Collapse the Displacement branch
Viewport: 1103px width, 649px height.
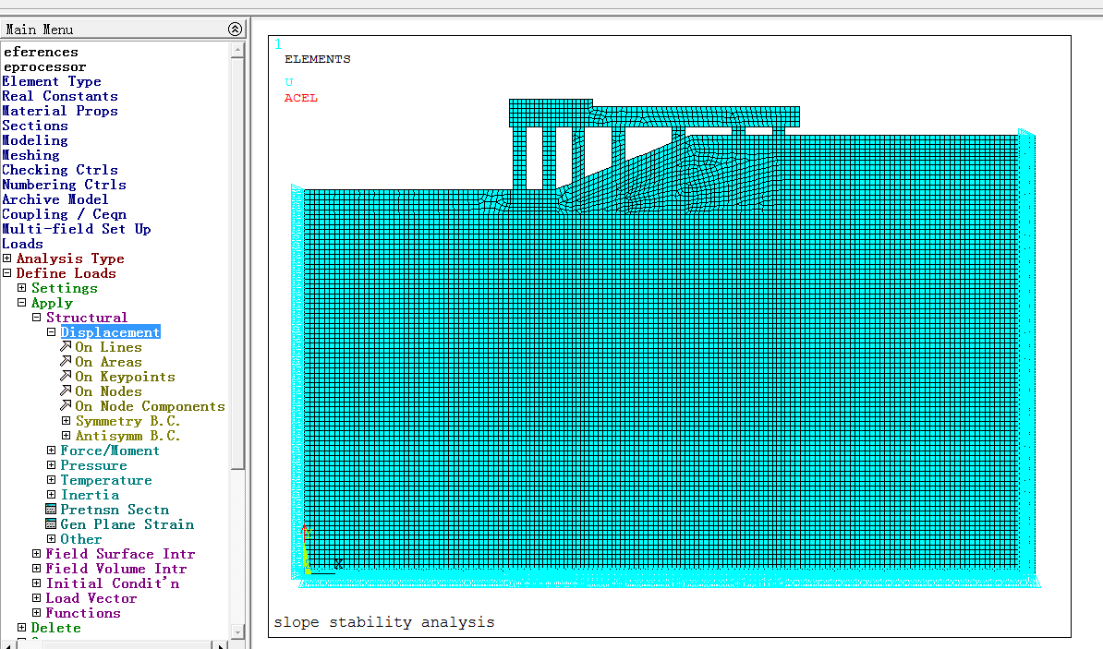click(x=52, y=332)
